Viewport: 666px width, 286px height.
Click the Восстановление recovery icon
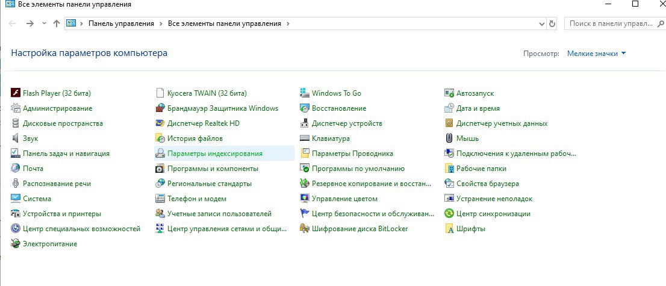point(305,108)
